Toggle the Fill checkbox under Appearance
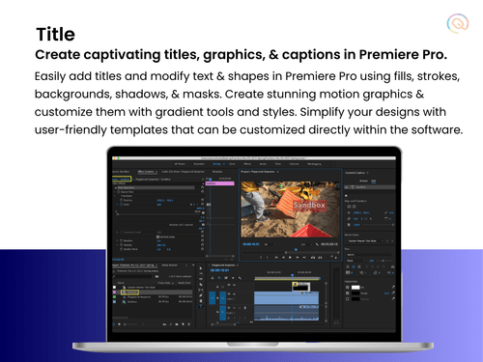The height and width of the screenshot is (362, 483). [x=347, y=287]
